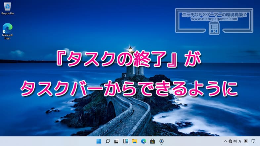Open network globe icon in tray
The height and width of the screenshot is (146, 260).
click(230, 141)
